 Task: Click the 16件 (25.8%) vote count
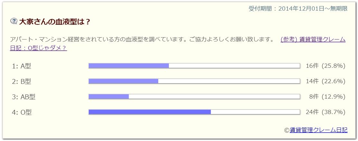tap(325, 66)
